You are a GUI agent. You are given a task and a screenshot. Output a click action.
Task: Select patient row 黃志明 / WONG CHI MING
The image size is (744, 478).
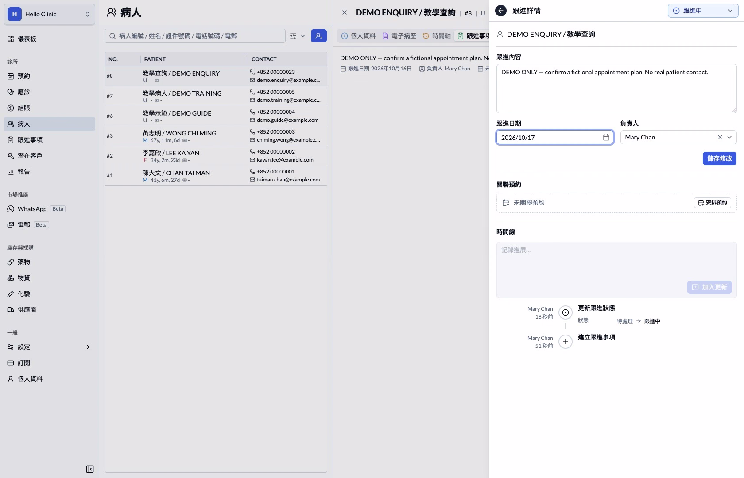[216, 136]
